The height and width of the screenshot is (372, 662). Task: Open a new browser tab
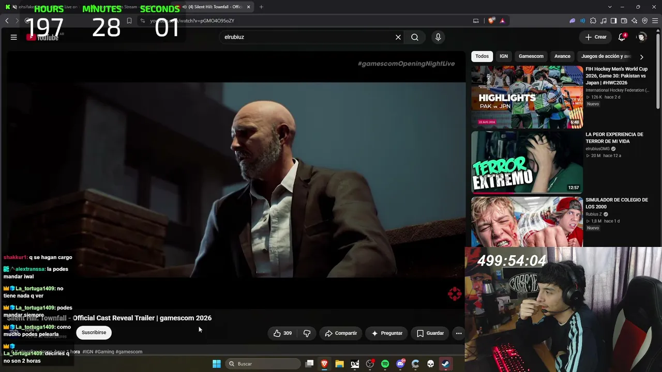(261, 7)
